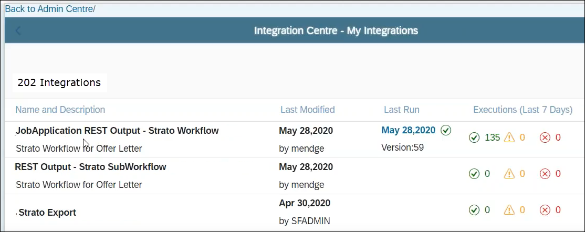The height and width of the screenshot is (232, 585).
Task: Click green success icon in Strato Export row
Action: click(474, 210)
